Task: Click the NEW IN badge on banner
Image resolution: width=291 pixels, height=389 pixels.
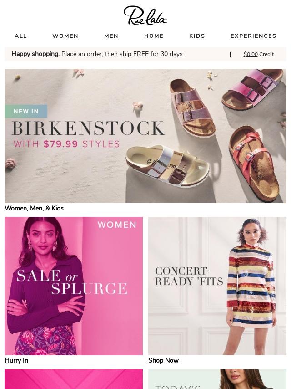Action: [26, 111]
